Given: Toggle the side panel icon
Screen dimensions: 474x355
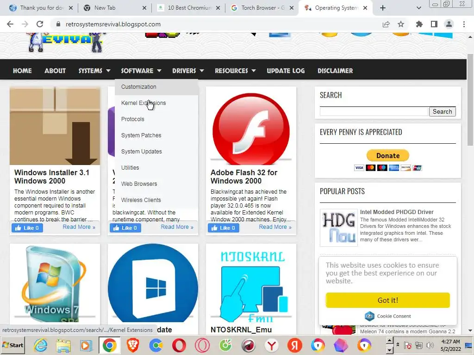Looking at the screenshot, I should (434, 24).
